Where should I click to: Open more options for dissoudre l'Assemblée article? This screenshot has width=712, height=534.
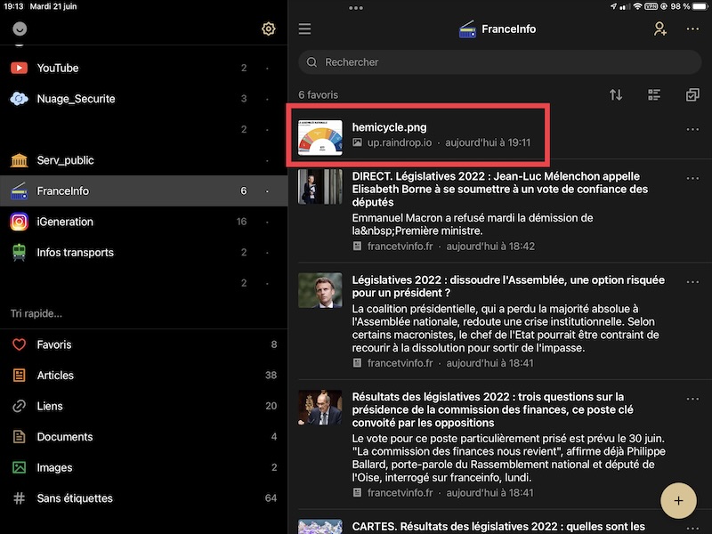[x=692, y=282]
